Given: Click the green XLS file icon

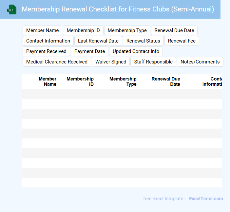Looking at the screenshot, I should [x=12, y=9].
